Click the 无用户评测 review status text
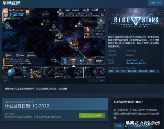This screenshot has height=129, width=164. click(131, 51)
